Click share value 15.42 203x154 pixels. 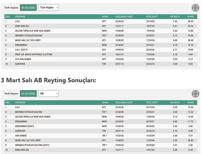(190, 107)
